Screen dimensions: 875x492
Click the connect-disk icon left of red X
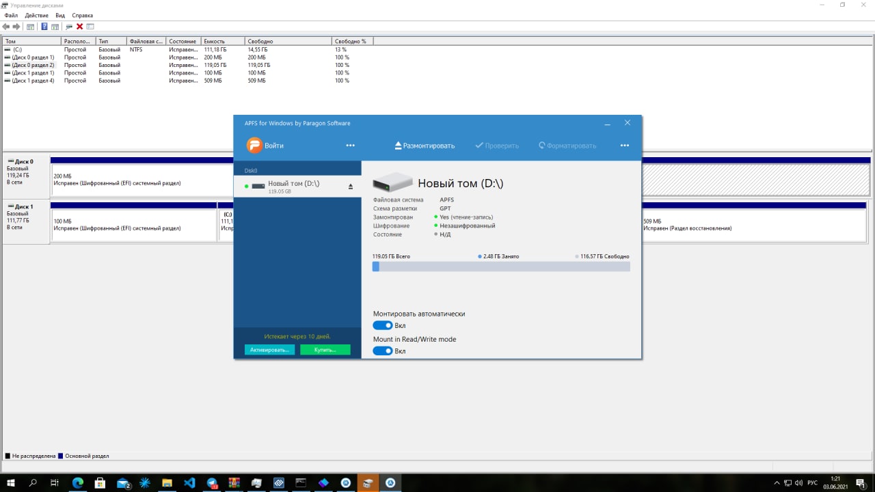[x=69, y=27]
